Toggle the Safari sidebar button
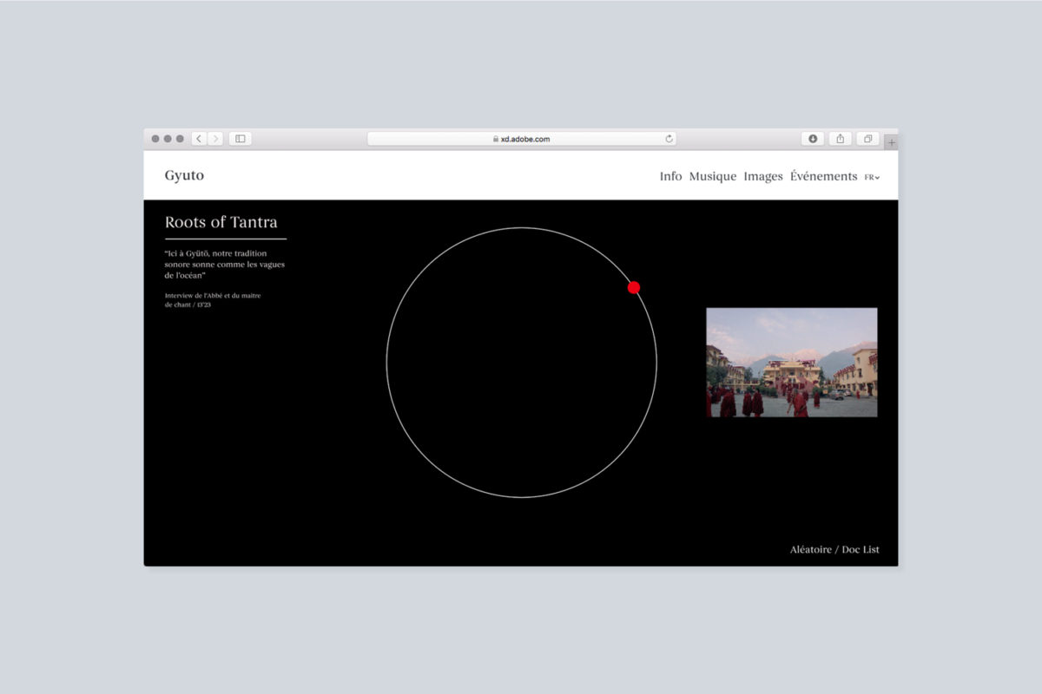This screenshot has height=694, width=1042. click(241, 139)
